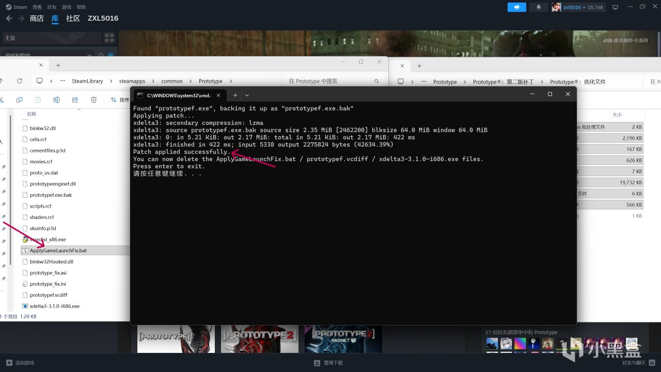Image resolution: width=661 pixels, height=372 pixels.
Task: Open the Steam account name dropdown
Action: click(574, 7)
